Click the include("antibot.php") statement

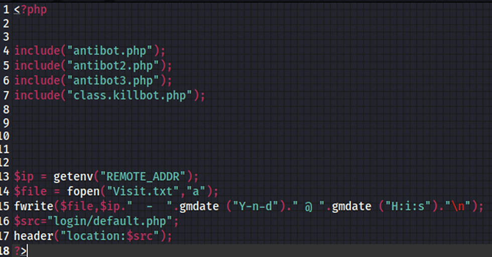89,51
